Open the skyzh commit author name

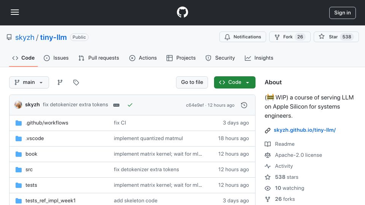(x=32, y=105)
